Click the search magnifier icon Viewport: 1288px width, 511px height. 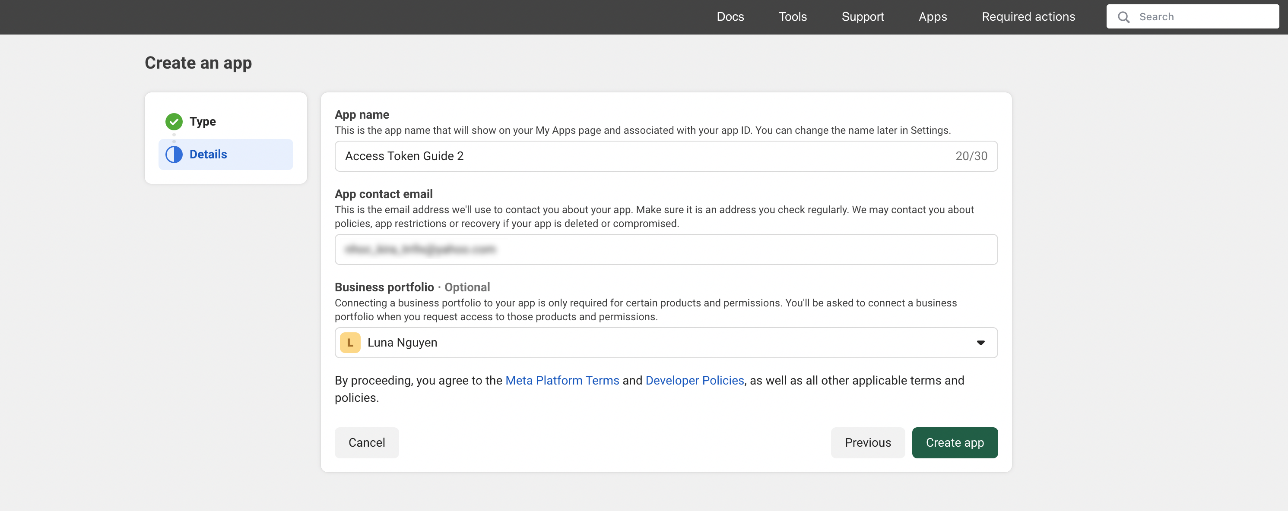[x=1123, y=17]
